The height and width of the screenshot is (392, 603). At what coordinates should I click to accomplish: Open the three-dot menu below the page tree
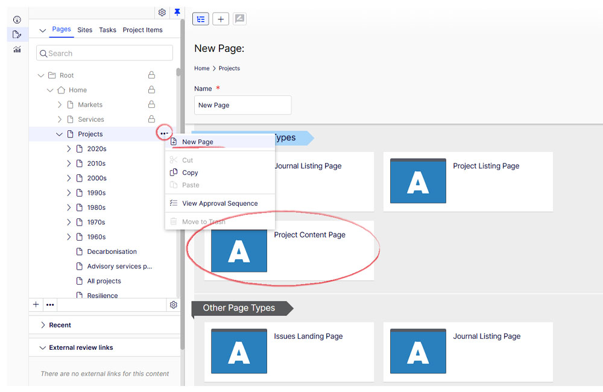pos(50,305)
